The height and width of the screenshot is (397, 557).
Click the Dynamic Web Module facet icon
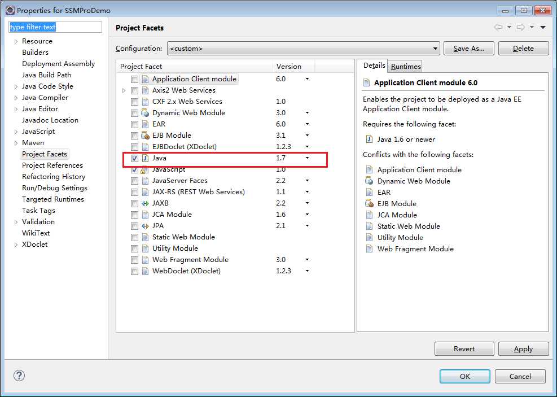click(145, 113)
